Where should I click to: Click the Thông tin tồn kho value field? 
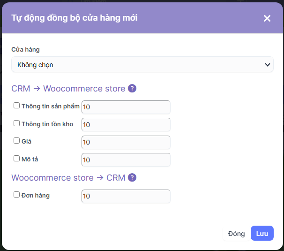[x=126, y=125]
